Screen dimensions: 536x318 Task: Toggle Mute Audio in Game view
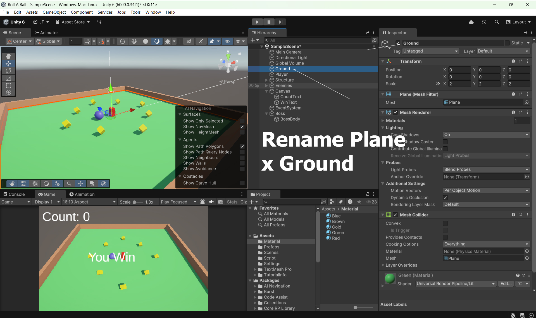[x=211, y=202]
